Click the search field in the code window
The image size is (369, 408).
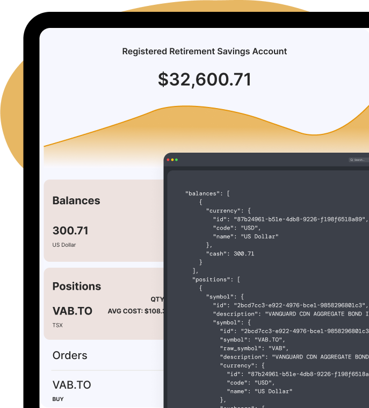tap(359, 160)
